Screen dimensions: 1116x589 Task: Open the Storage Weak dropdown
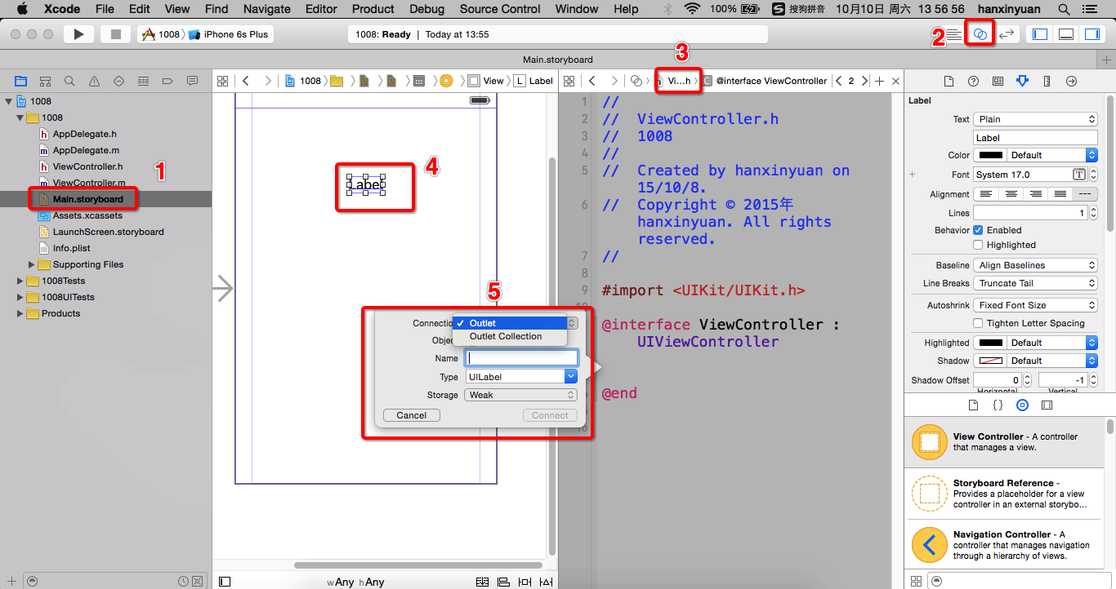click(521, 395)
